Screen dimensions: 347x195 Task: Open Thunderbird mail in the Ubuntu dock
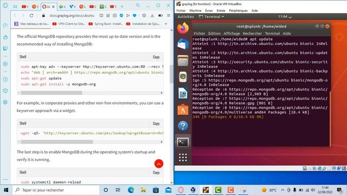(183, 44)
